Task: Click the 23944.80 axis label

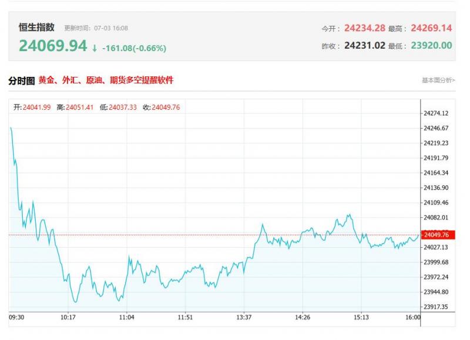Action: point(436,292)
